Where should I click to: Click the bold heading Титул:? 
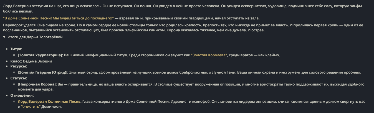[x=16, y=49]
